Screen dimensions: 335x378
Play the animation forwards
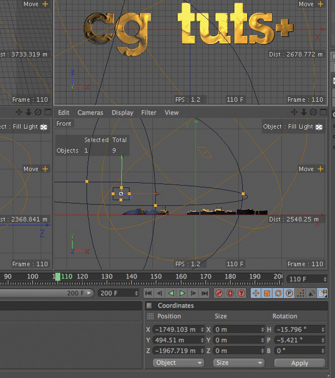click(182, 293)
